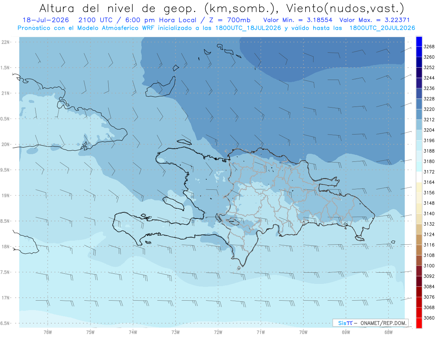The height and width of the screenshot is (337, 436).
Task: Click the '68W' longitude label
Action: [x=388, y=332]
